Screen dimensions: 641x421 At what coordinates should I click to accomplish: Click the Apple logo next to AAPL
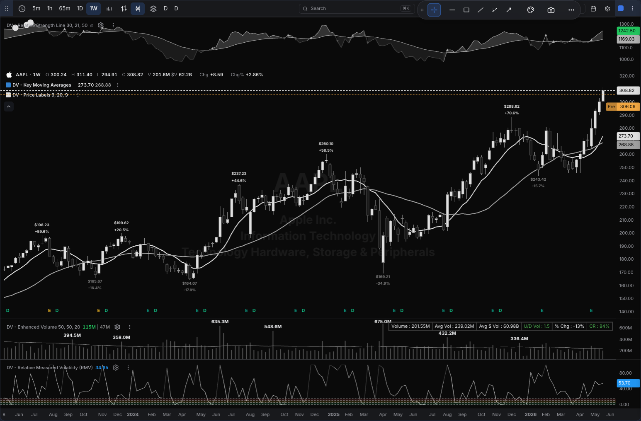pos(9,75)
